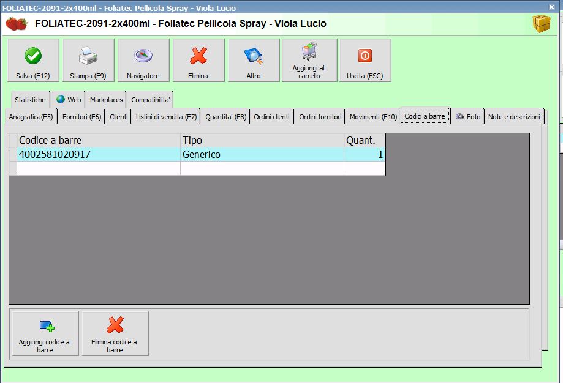The height and width of the screenshot is (383, 563).
Task: Select the Ordini clienti tab
Action: [271, 116]
